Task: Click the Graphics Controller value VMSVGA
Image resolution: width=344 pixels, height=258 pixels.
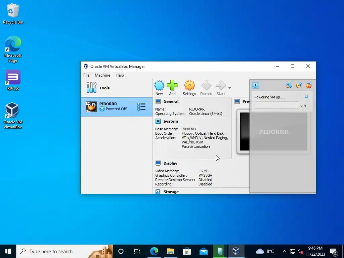Action: [205, 175]
